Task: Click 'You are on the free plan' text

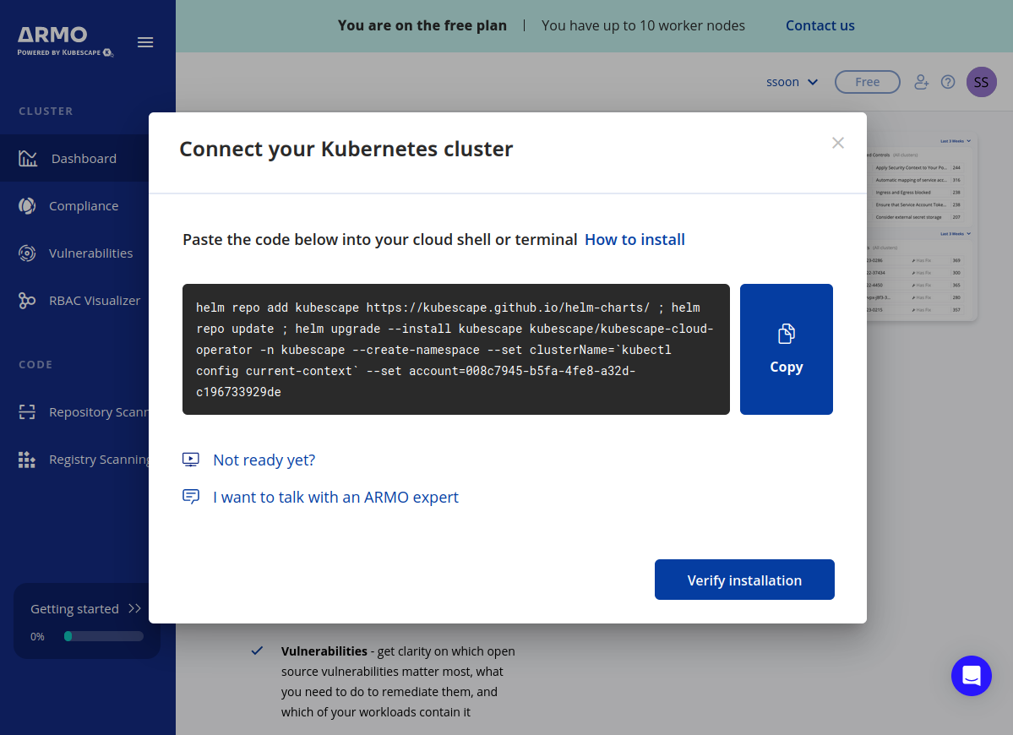Action: click(422, 26)
